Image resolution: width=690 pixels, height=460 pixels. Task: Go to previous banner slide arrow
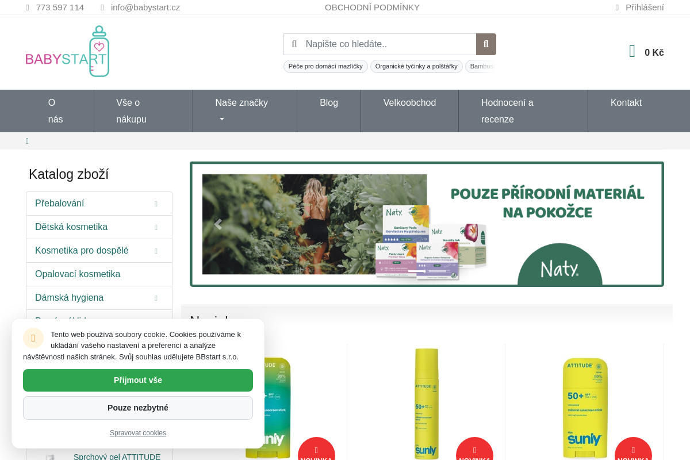tap(218, 224)
